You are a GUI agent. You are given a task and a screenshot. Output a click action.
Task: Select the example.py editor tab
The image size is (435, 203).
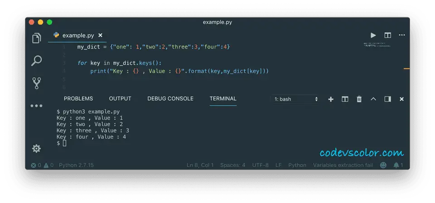77,35
